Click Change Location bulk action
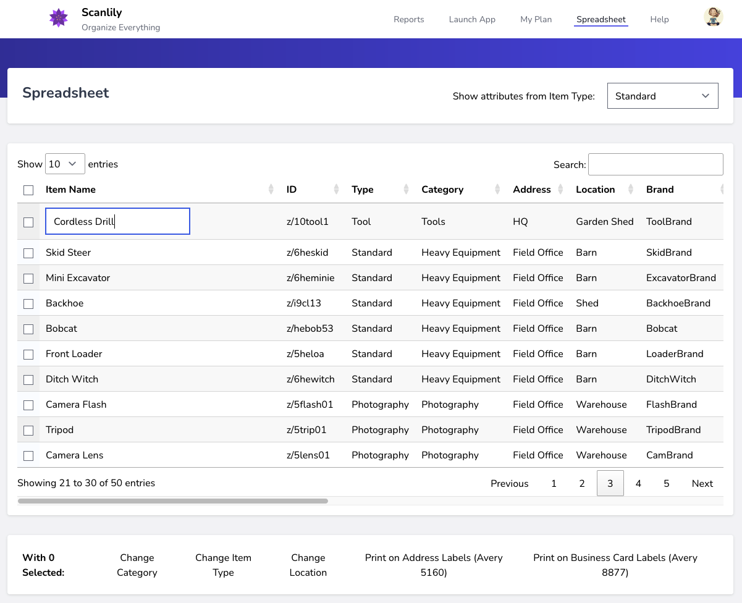Screen dimensions: 742x603 [x=308, y=565]
